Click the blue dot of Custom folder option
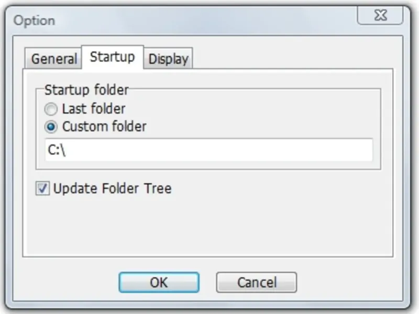This screenshot has height=314, width=419. 51,127
